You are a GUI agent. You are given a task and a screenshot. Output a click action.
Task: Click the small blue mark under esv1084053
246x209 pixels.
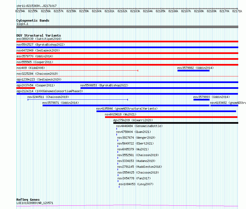pos(119,187)
